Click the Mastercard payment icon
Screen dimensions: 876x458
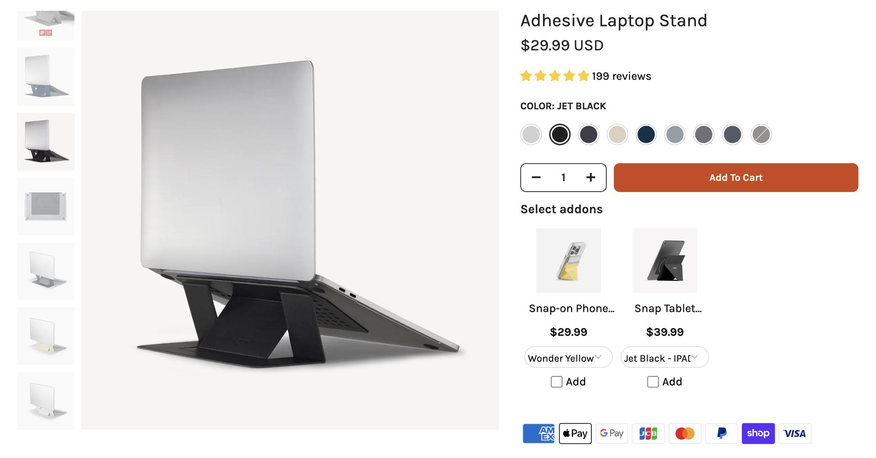pyautogui.click(x=685, y=433)
